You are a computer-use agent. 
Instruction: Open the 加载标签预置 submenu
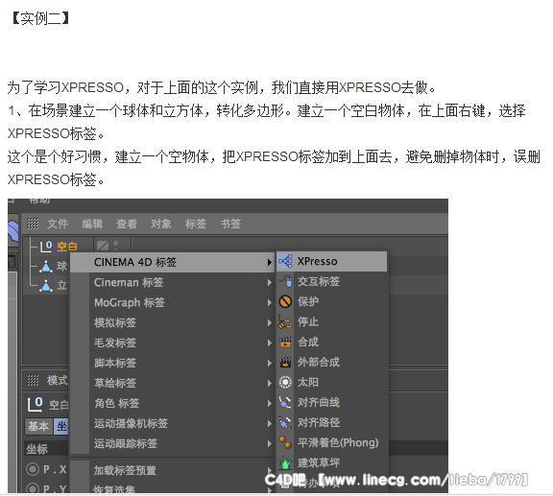172,470
